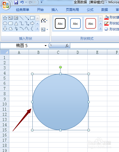This screenshot has height=152, width=119.
Task: Switch to the 数据 tab
Action: pyautogui.click(x=105, y=10)
